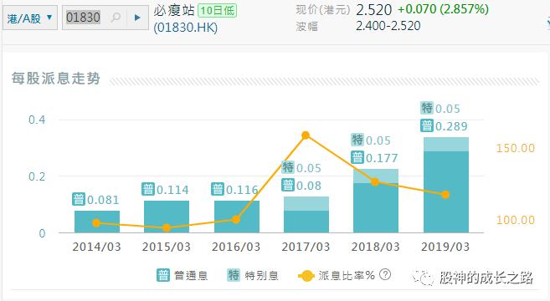Click the value label 0.289
Image resolution: width=550 pixels, height=301 pixels.
(451, 126)
